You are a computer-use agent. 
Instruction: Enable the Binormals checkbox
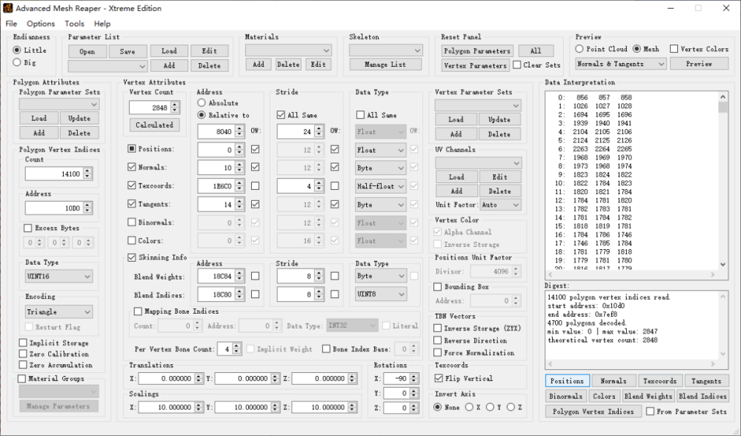tap(132, 222)
